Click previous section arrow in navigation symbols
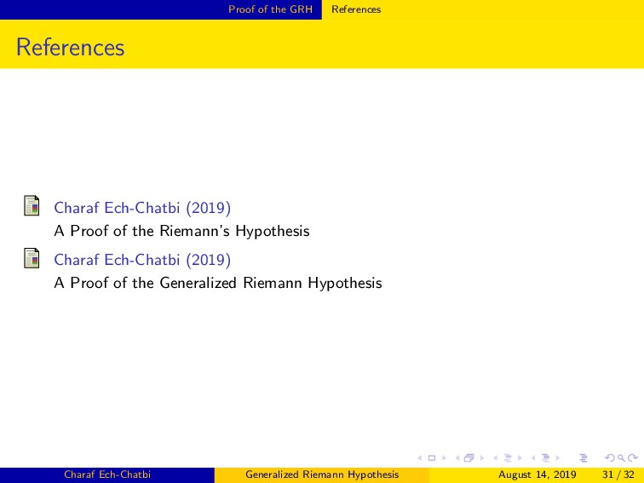Viewport: 644px width, 483px height. [533, 458]
